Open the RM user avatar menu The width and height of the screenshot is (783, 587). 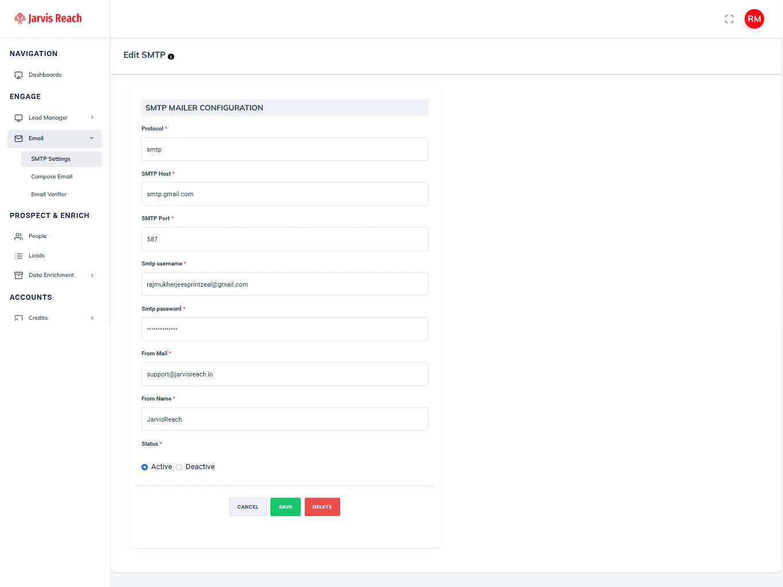(754, 19)
